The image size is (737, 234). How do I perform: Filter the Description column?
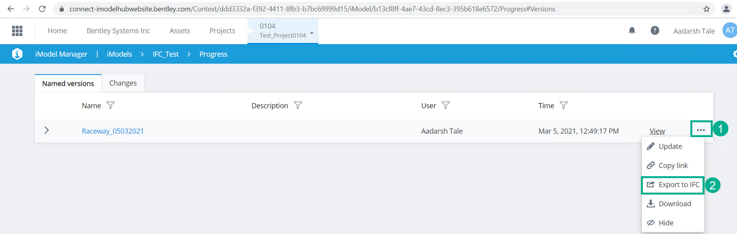pyautogui.click(x=298, y=105)
